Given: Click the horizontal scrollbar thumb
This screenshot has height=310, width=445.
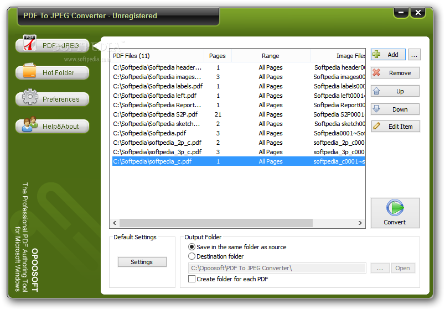Looking at the screenshot, I should point(216,223).
